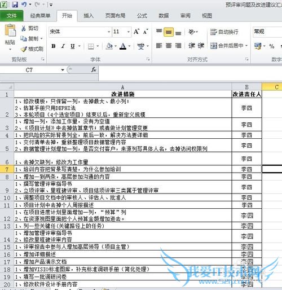
Task: Click the Cut scissors icon
Action: pyautogui.click(x=24, y=28)
